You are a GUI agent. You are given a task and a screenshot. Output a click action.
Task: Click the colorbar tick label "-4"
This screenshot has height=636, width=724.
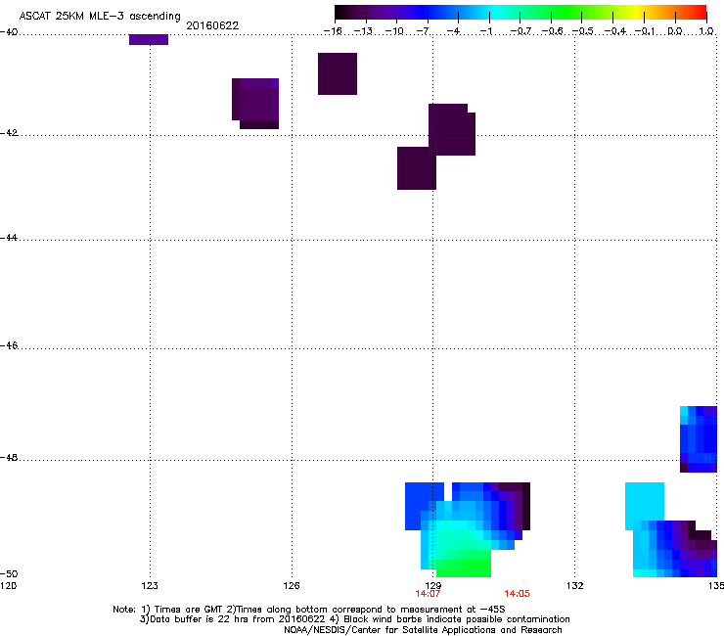(x=453, y=31)
